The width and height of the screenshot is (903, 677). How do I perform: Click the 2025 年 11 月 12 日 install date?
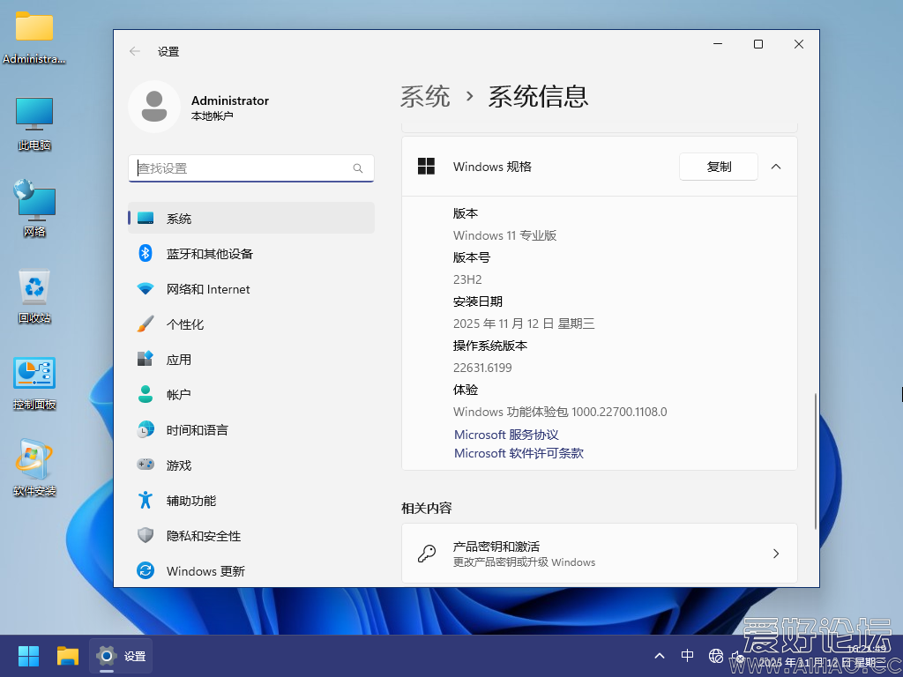[524, 324]
